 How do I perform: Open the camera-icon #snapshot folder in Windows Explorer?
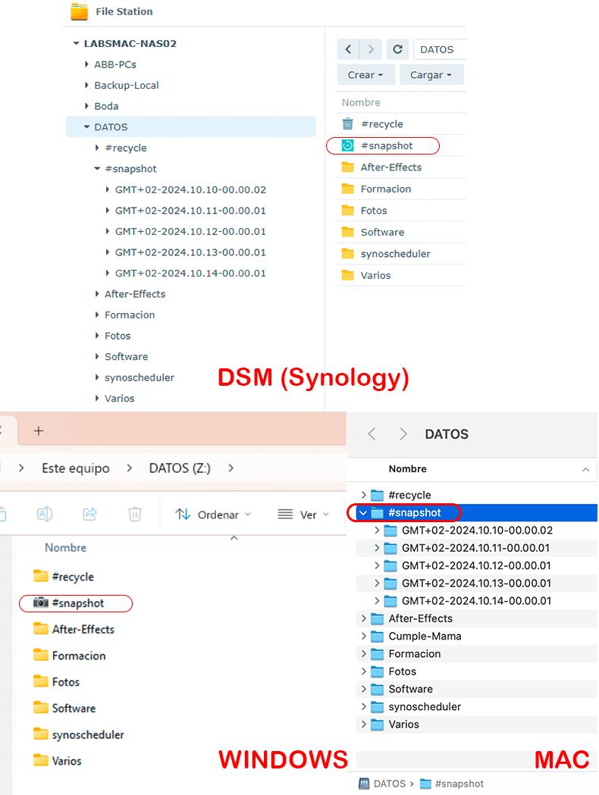(77, 603)
